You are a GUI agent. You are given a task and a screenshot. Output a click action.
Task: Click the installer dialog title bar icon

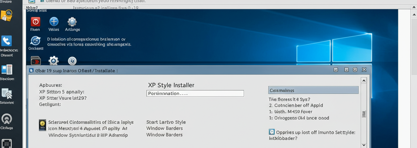click(x=31, y=70)
